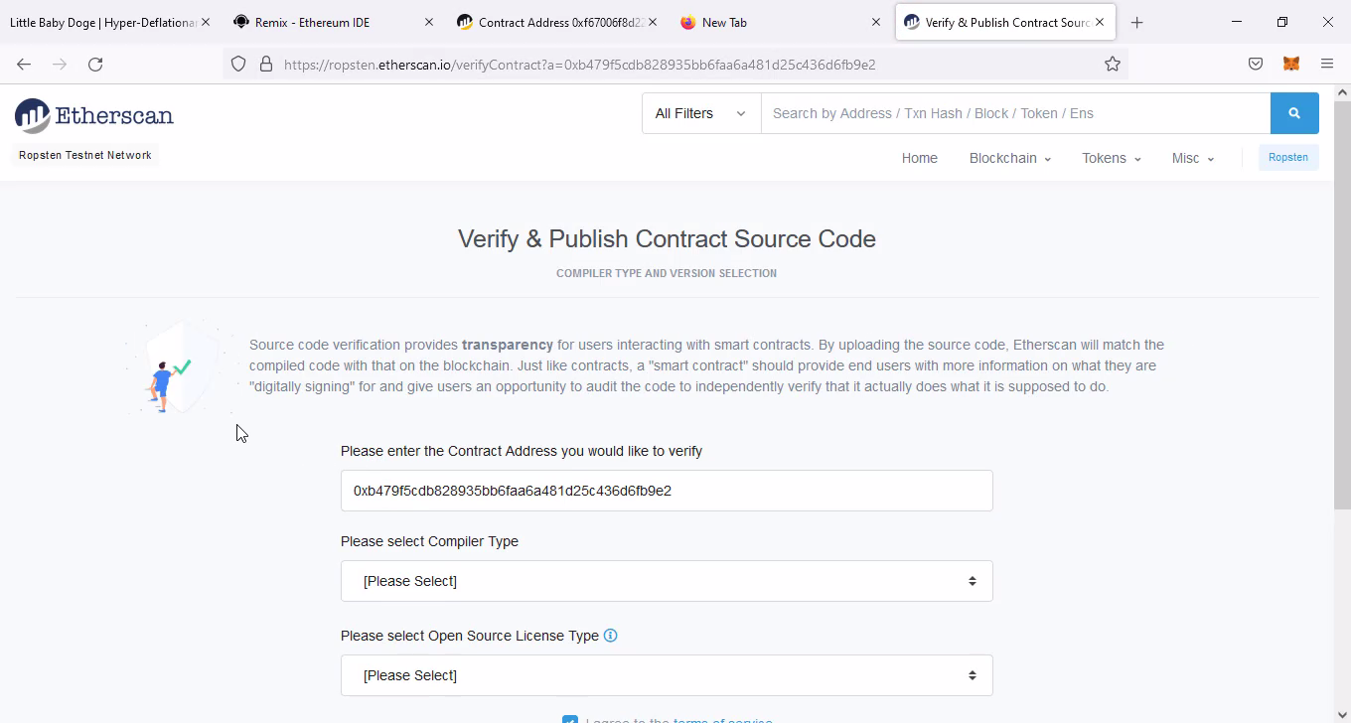Open the MetaMask fox extension
The width and height of the screenshot is (1351, 723).
[1290, 65]
